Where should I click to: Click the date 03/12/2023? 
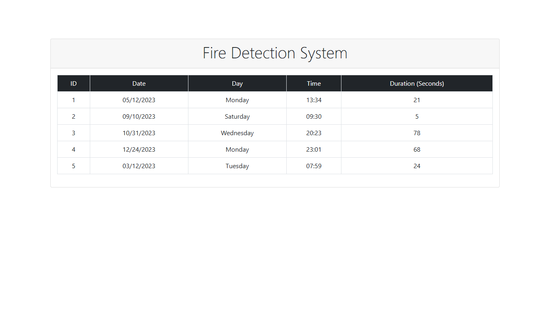coord(139,166)
